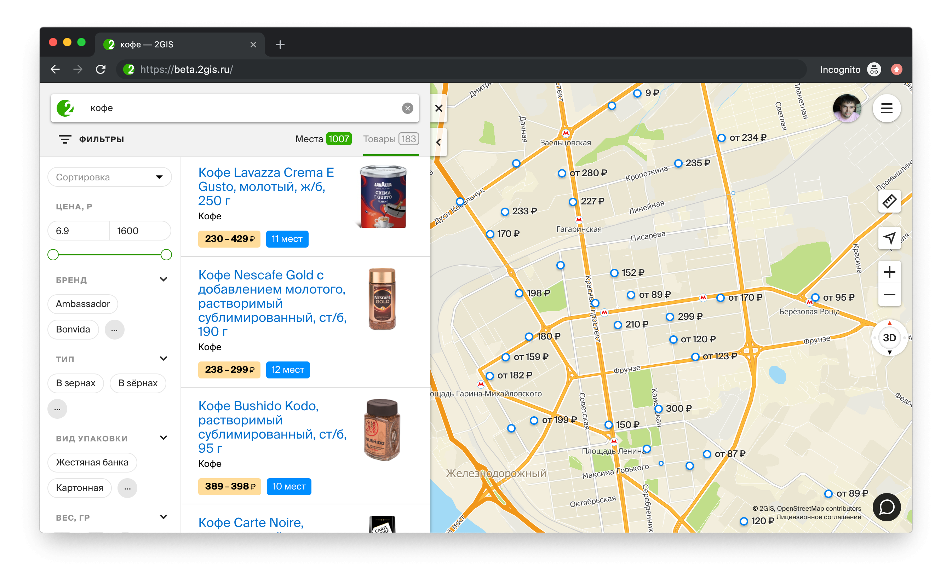Viewport: 952px width, 585px height.
Task: Collapse the ВИД УПАКОВКИ filter section
Action: (164, 438)
